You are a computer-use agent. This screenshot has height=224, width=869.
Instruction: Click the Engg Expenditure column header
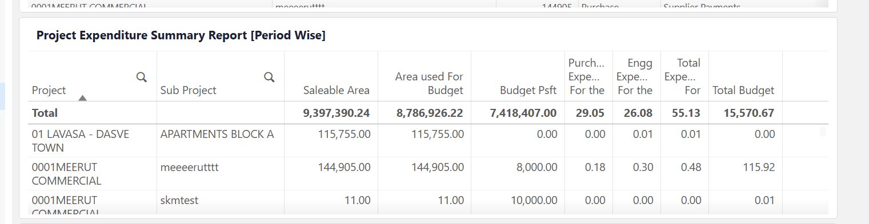pos(634,76)
